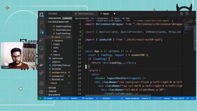Click the Explorer more actions ellipsis

[68, 14]
